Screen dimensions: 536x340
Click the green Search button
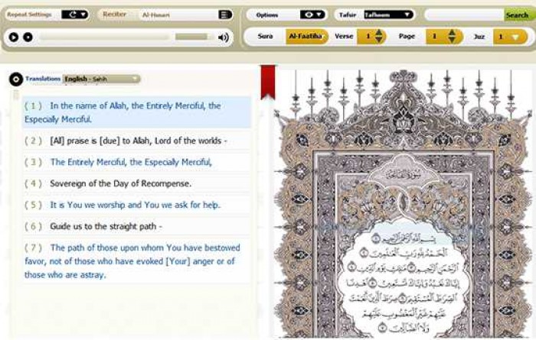tap(517, 15)
